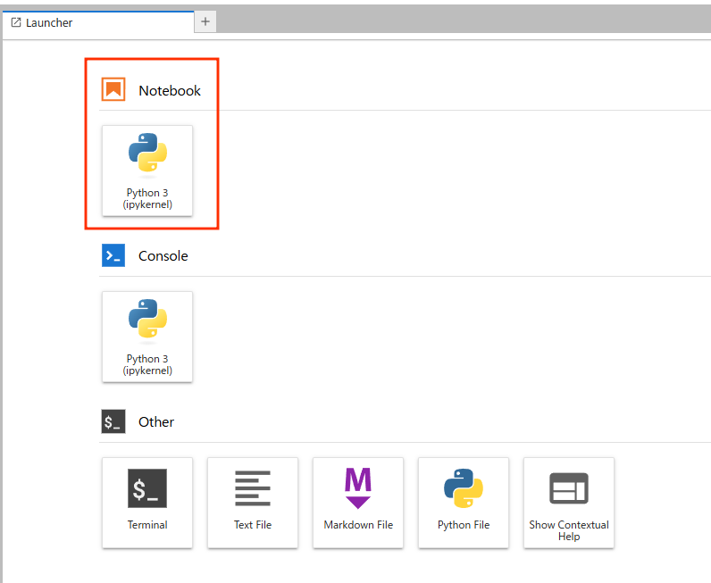Click the dark Other section icon
This screenshot has width=711, height=583.
coord(113,422)
